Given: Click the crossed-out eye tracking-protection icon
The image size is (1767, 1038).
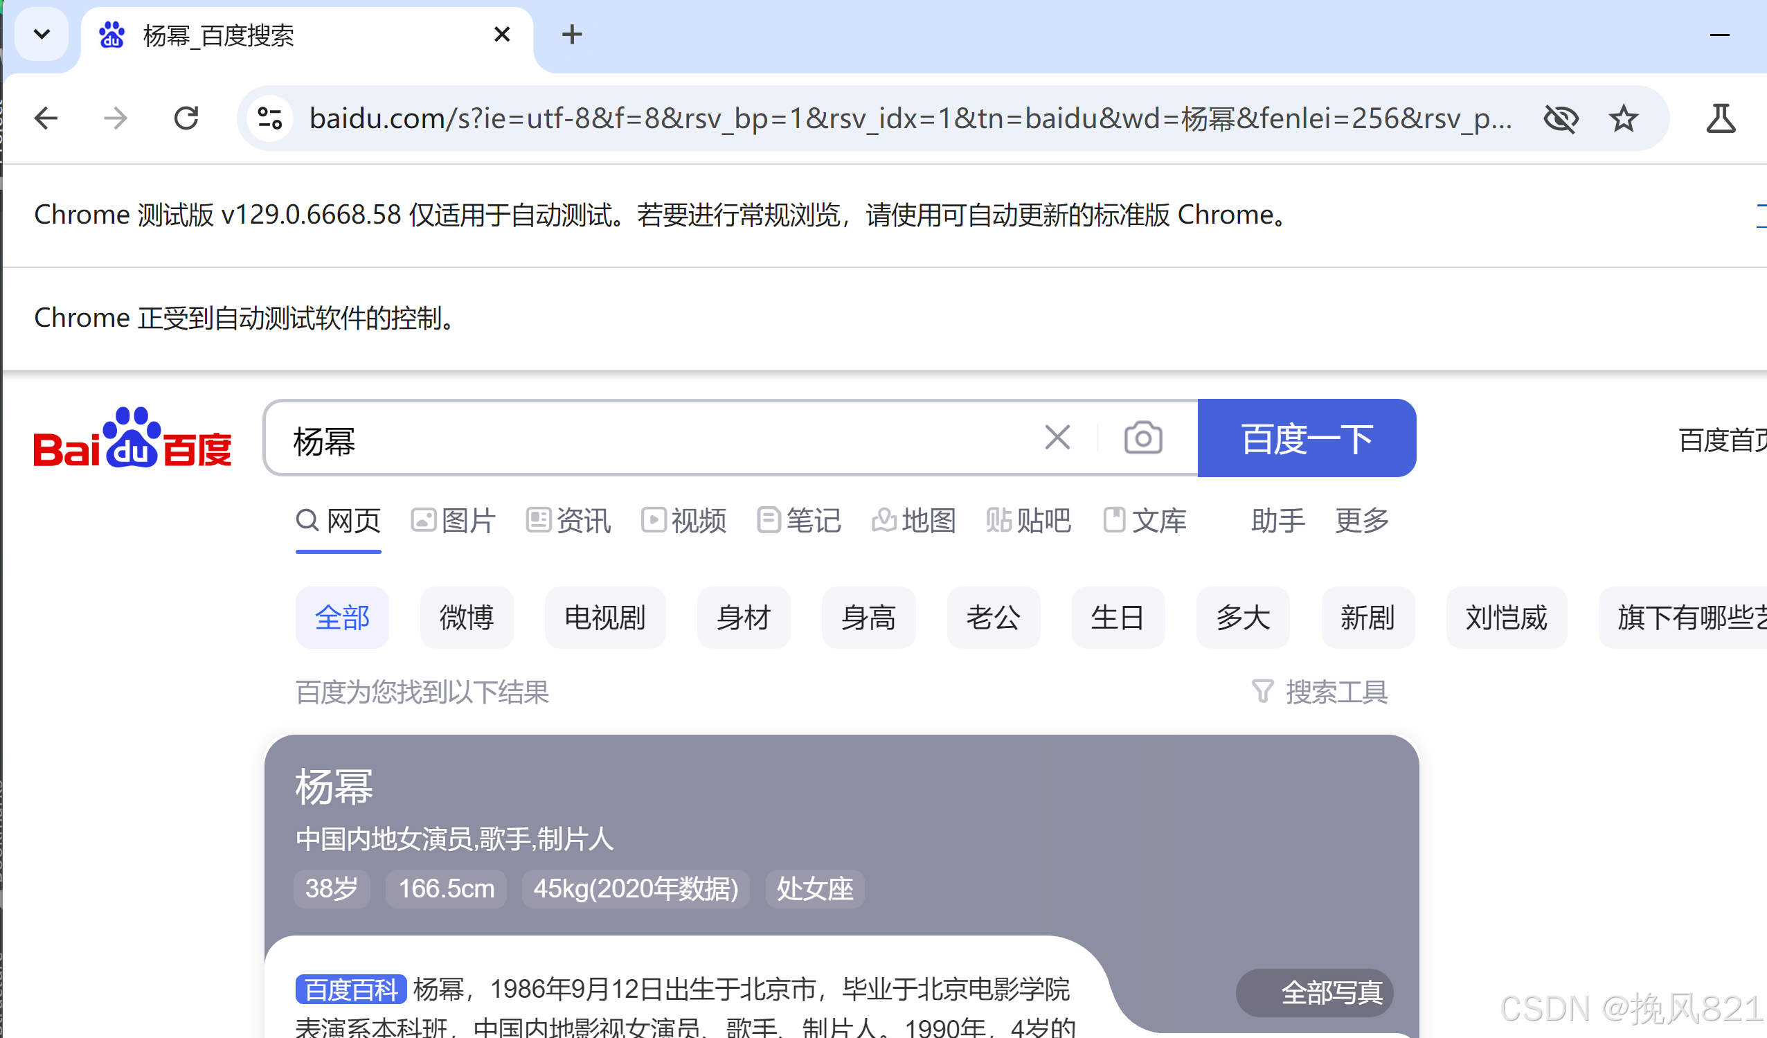Looking at the screenshot, I should click(x=1561, y=118).
